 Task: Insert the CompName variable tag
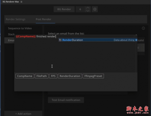24,76
